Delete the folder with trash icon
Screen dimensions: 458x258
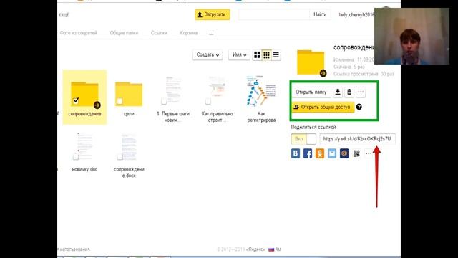349,92
